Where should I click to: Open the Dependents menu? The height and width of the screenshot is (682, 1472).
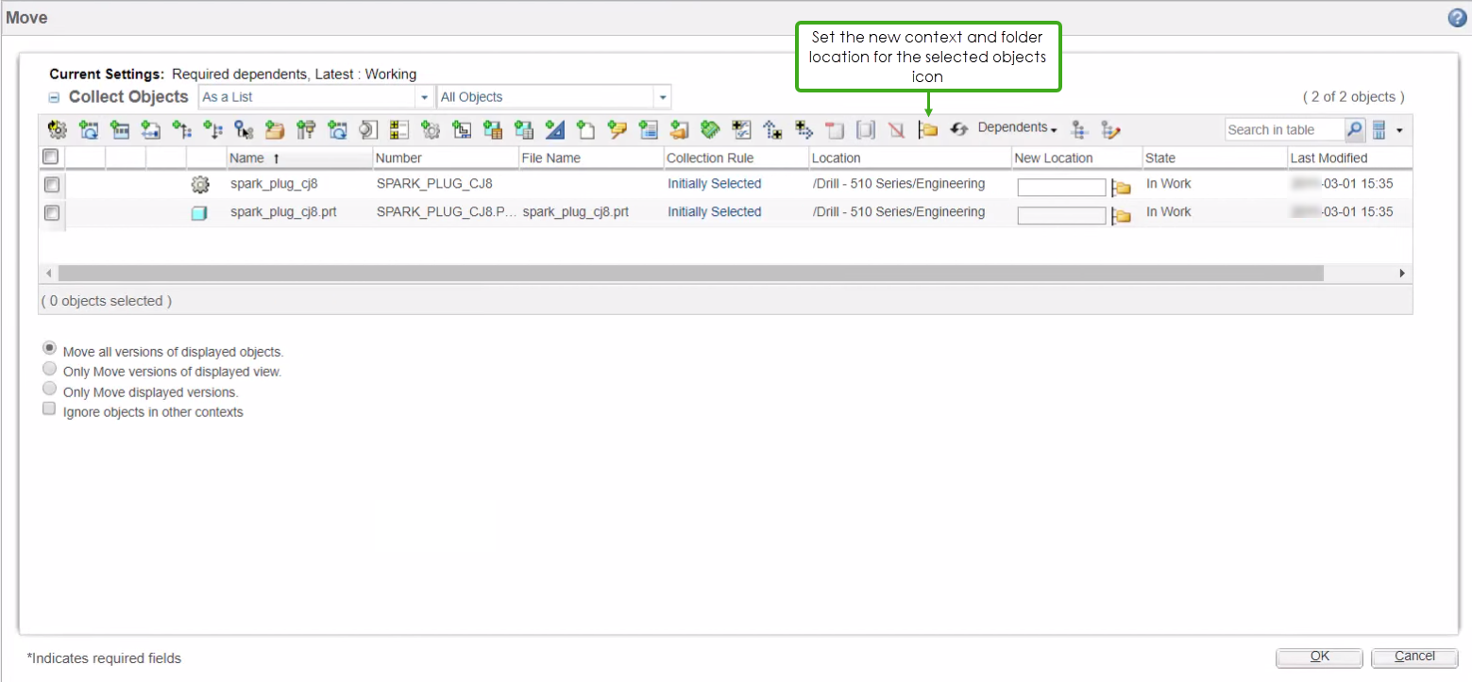click(x=1018, y=127)
